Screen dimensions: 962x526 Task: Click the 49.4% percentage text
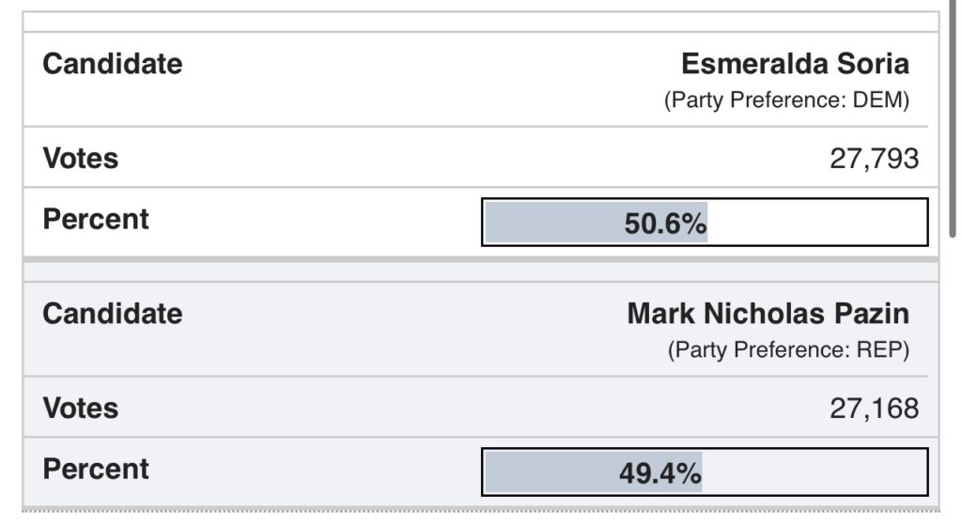tap(660, 473)
